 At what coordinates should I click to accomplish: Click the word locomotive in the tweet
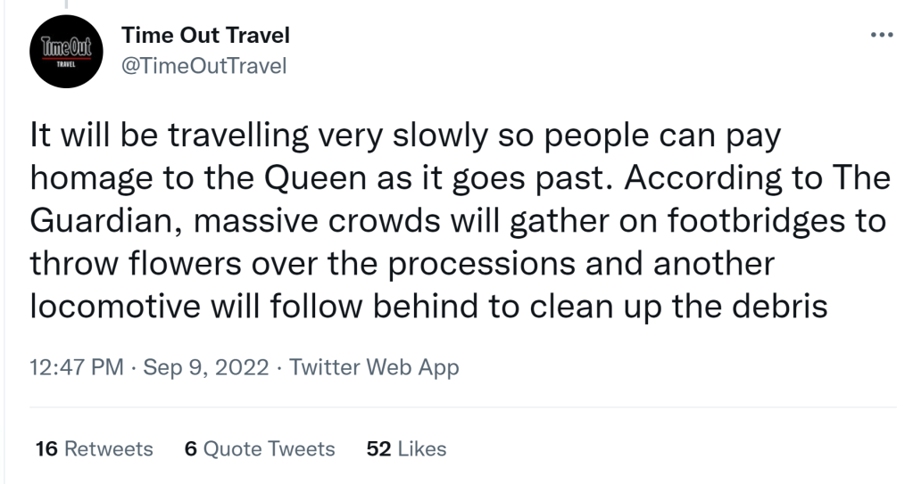112,305
